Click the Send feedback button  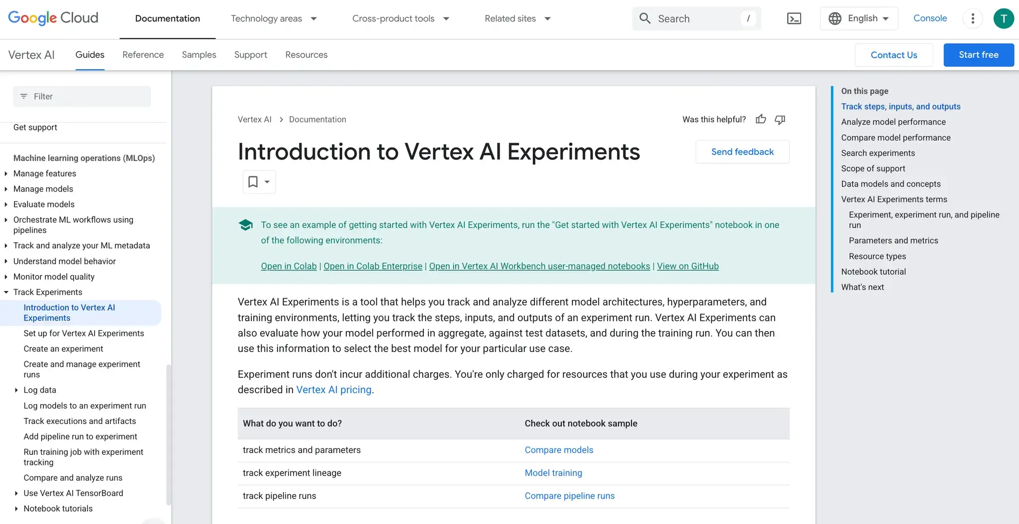(742, 152)
